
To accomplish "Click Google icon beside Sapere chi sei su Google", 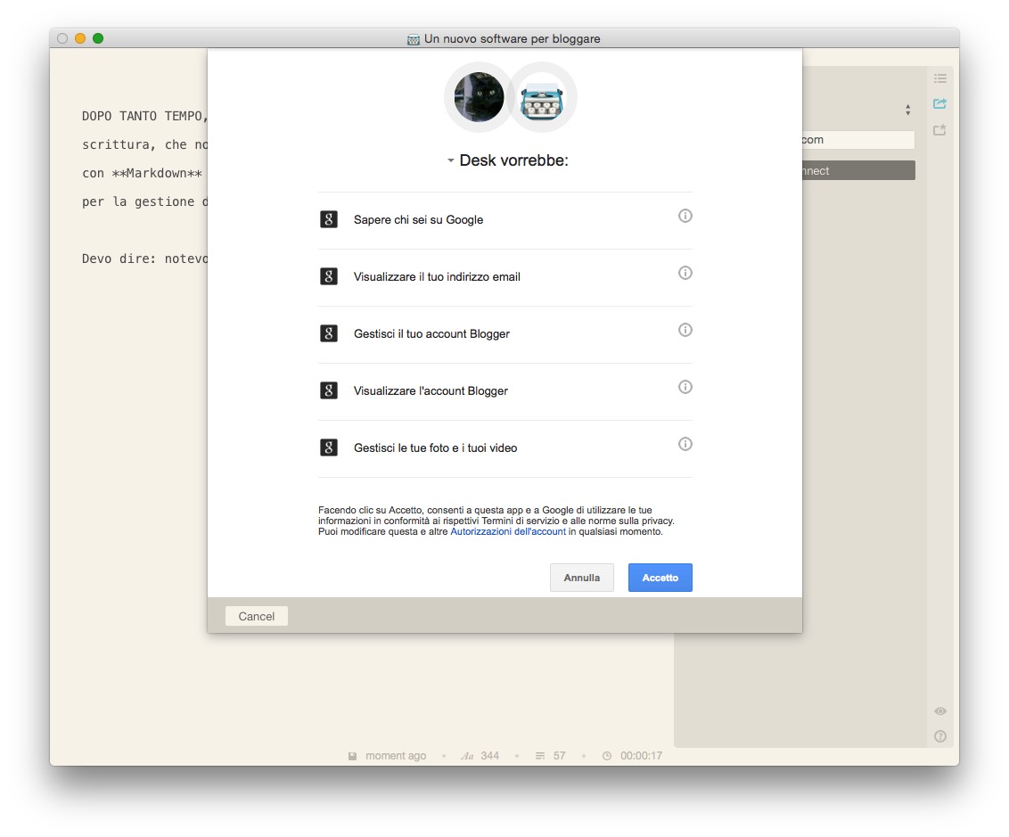I will [x=329, y=219].
